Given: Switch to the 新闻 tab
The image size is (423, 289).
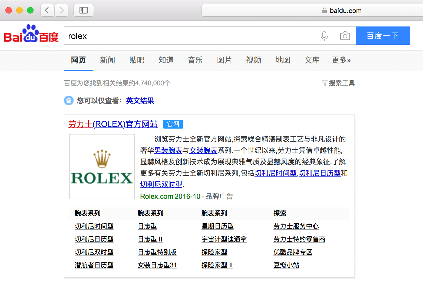Looking at the screenshot, I should (x=107, y=60).
